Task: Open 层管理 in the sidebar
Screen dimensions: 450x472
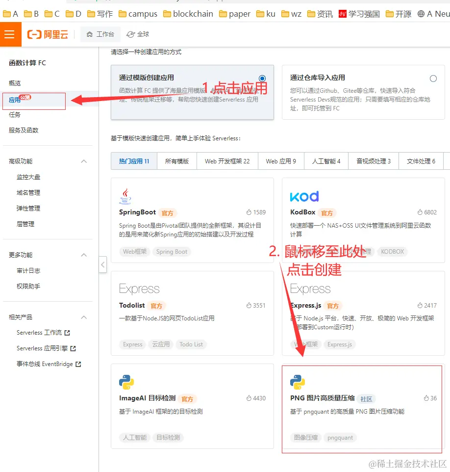Action: click(x=25, y=224)
